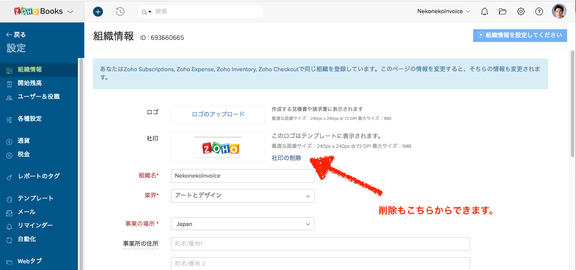Open the documents folder icon

(x=503, y=12)
